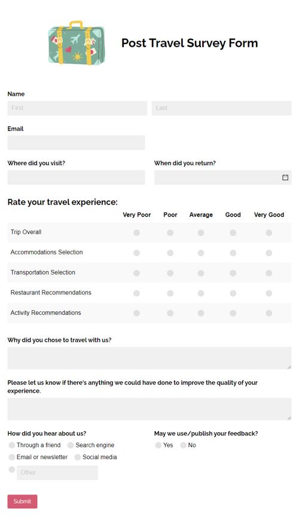Image resolution: width=299 pixels, height=516 pixels.
Task: Click the Submit button
Action: tap(22, 501)
